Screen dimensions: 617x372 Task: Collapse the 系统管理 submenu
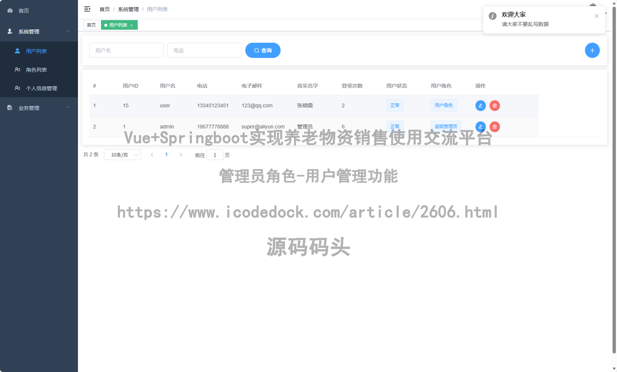click(x=68, y=31)
